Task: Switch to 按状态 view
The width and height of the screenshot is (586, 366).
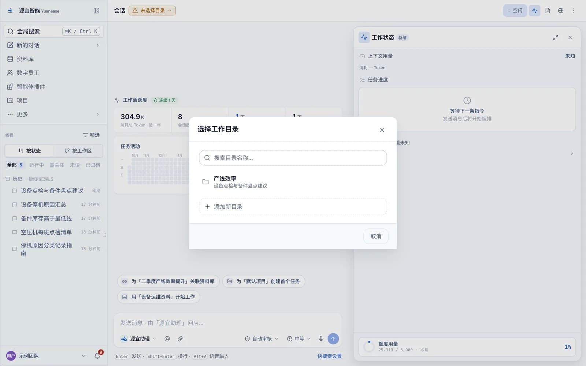Action: pos(29,151)
